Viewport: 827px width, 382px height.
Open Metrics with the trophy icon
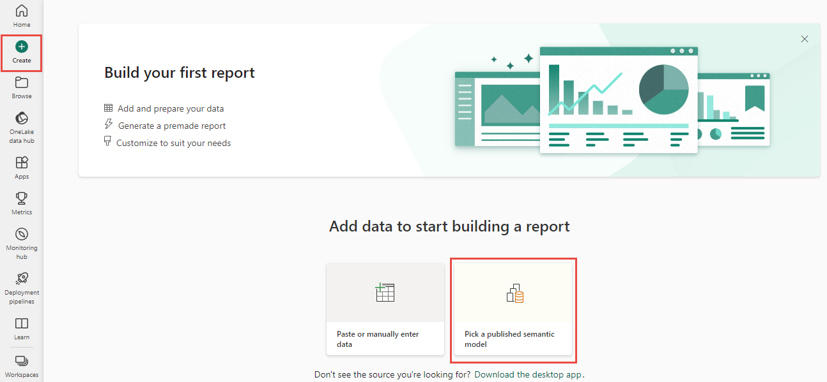22,203
